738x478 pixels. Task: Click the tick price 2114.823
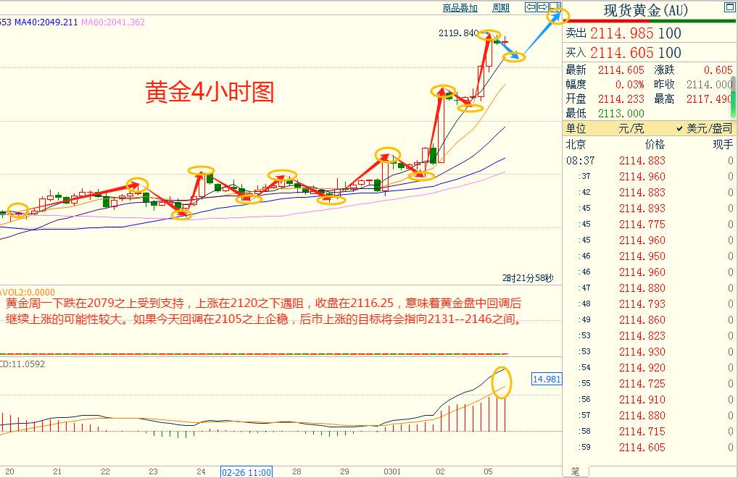click(x=642, y=335)
